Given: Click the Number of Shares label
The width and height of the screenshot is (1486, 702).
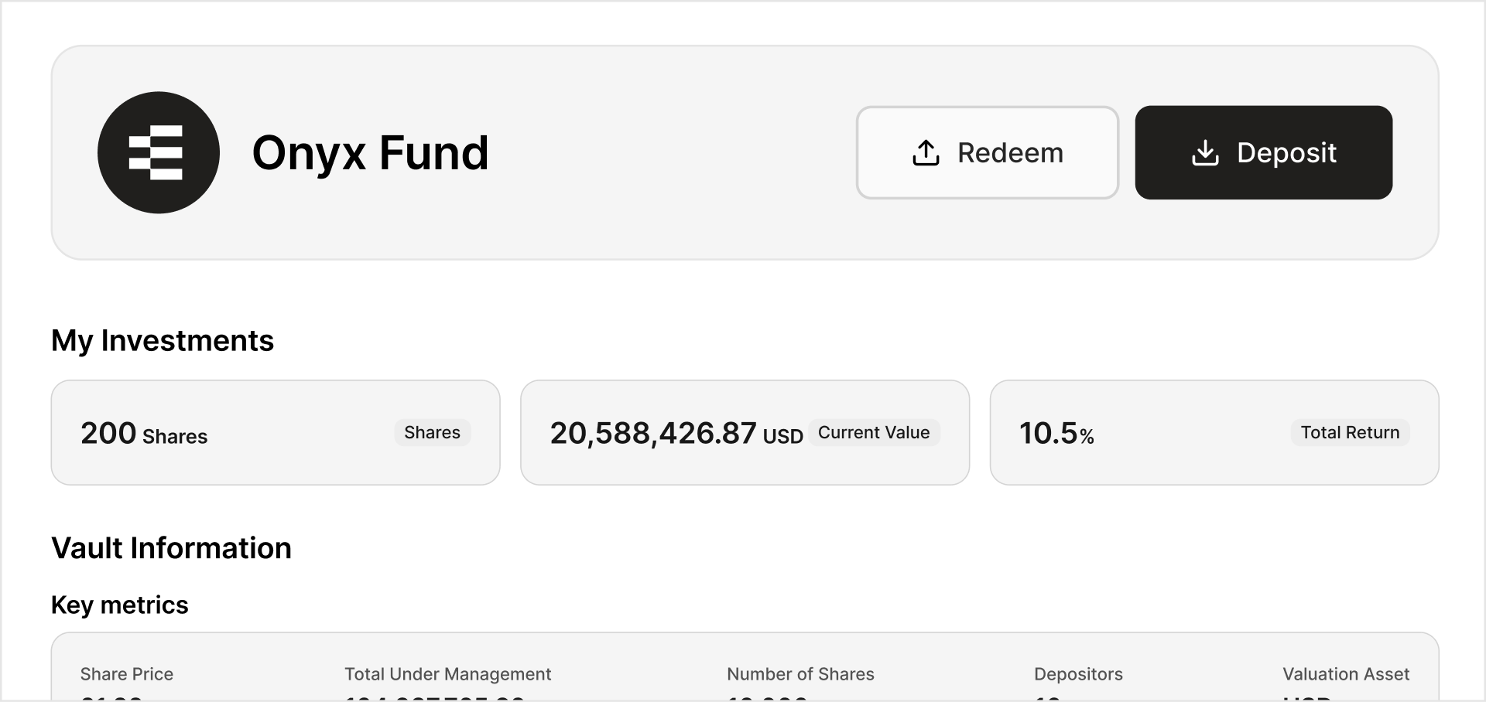Looking at the screenshot, I should pyautogui.click(x=800, y=674).
